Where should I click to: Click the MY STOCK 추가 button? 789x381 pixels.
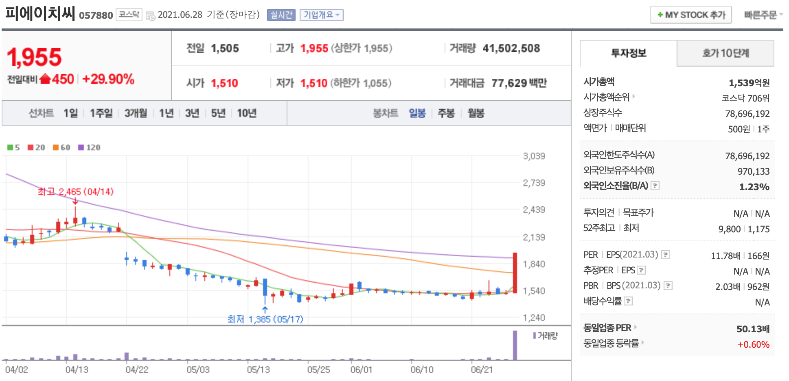click(x=691, y=15)
